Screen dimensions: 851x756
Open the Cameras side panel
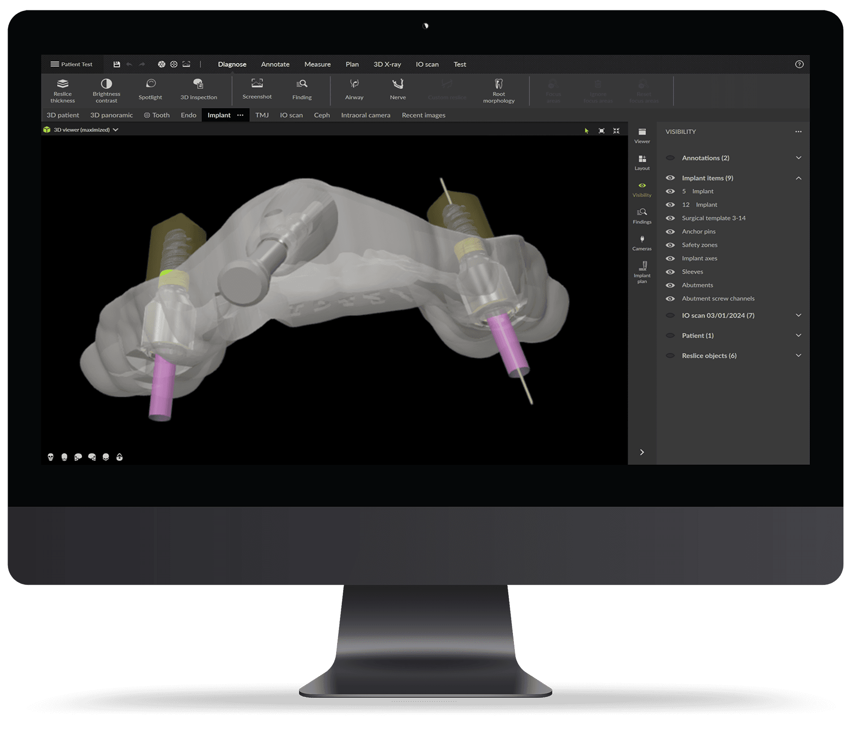(642, 243)
